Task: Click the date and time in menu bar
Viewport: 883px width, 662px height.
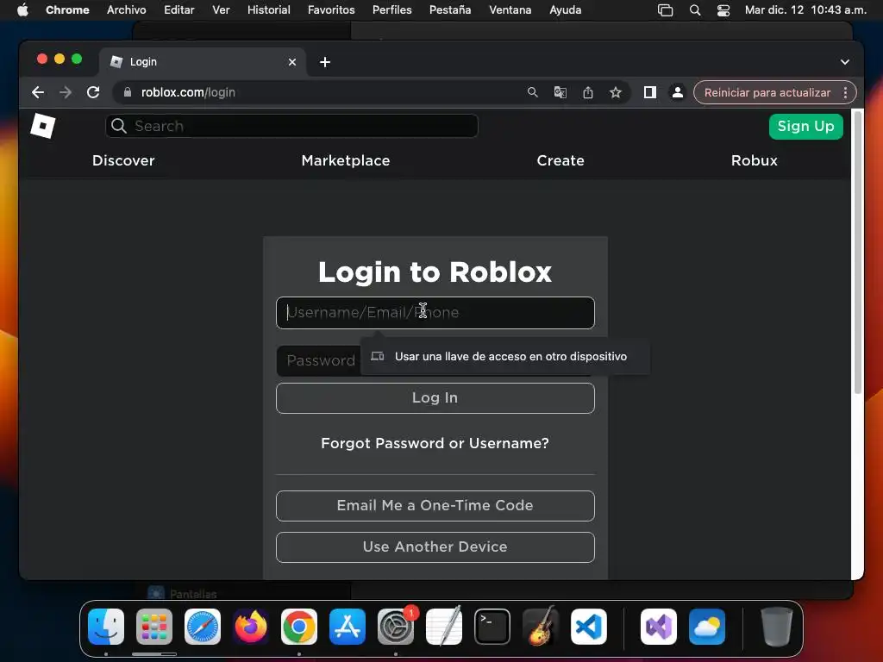Action: coord(805,9)
